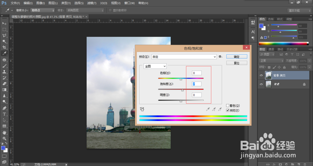Select the Gradient tool

click(x=4, y=90)
